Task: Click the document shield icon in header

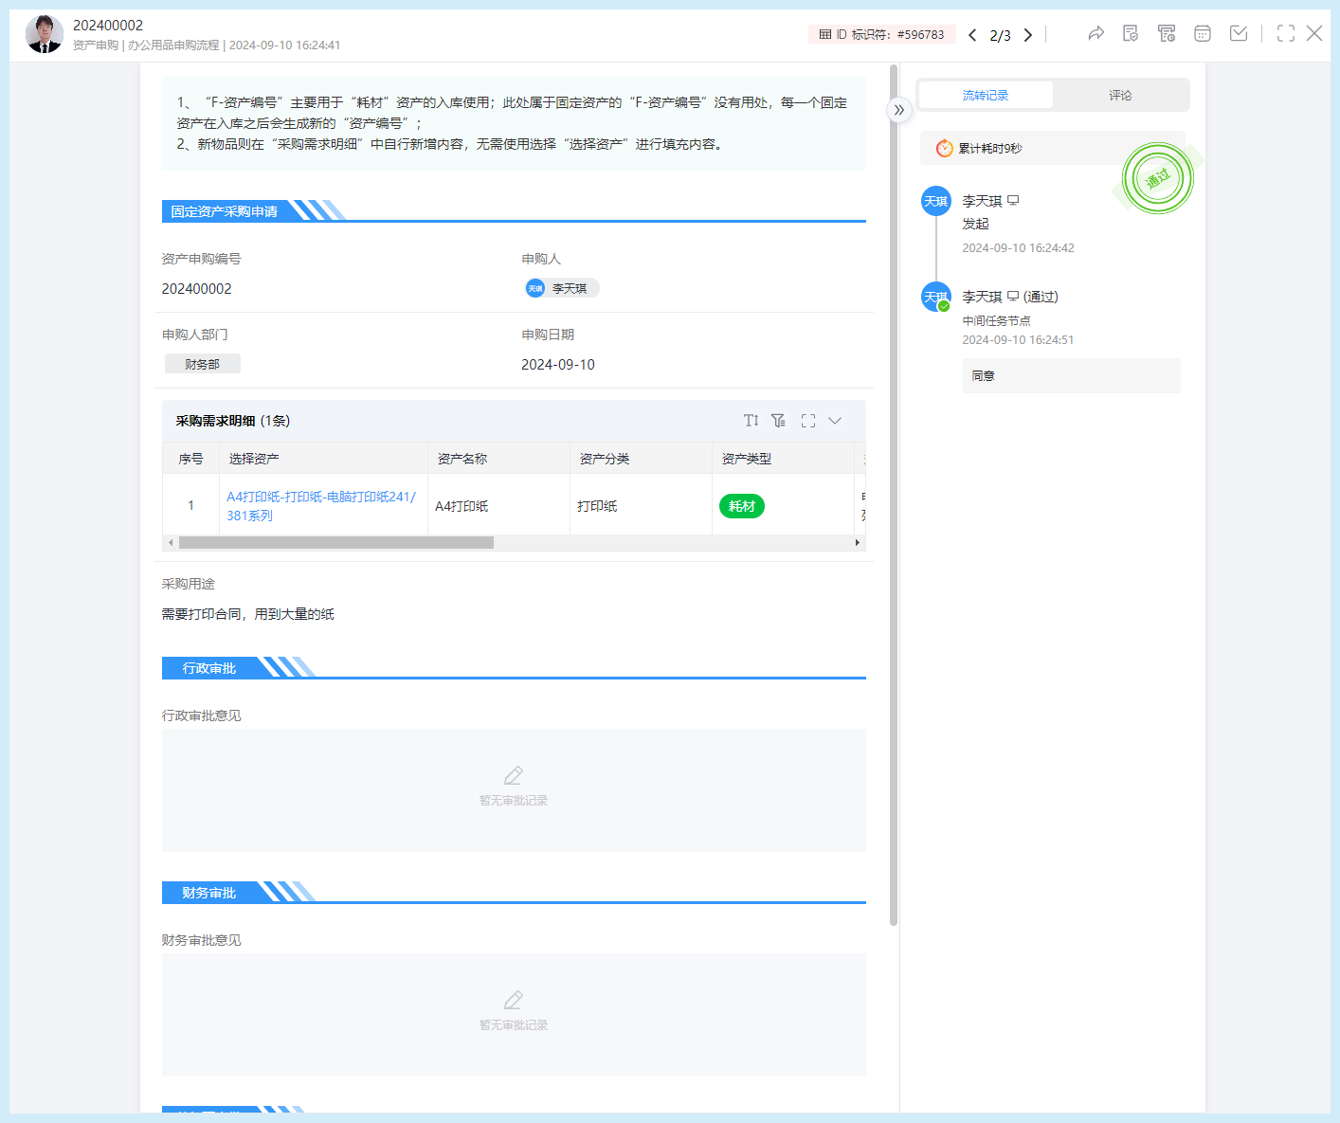Action: pos(1131,34)
